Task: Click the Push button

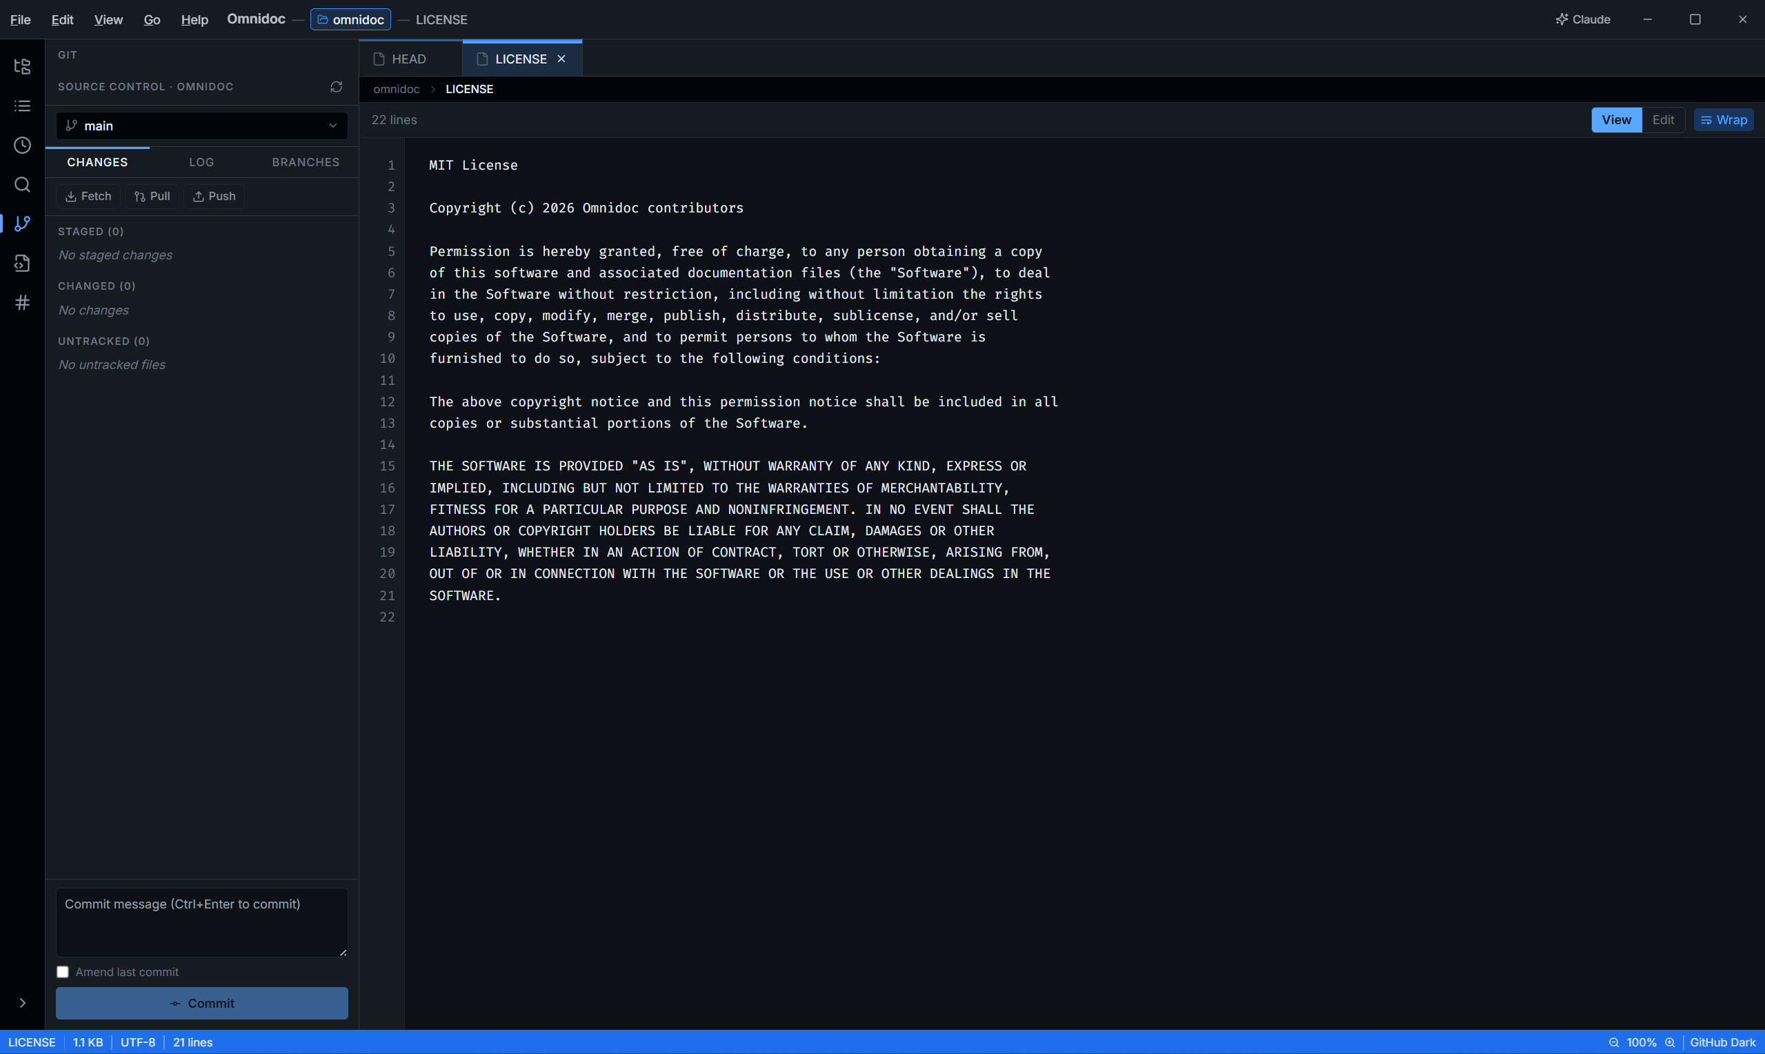Action: tap(214, 196)
